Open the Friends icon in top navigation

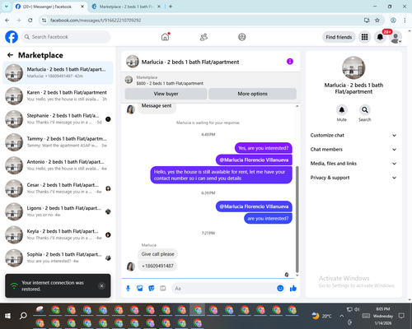point(204,37)
